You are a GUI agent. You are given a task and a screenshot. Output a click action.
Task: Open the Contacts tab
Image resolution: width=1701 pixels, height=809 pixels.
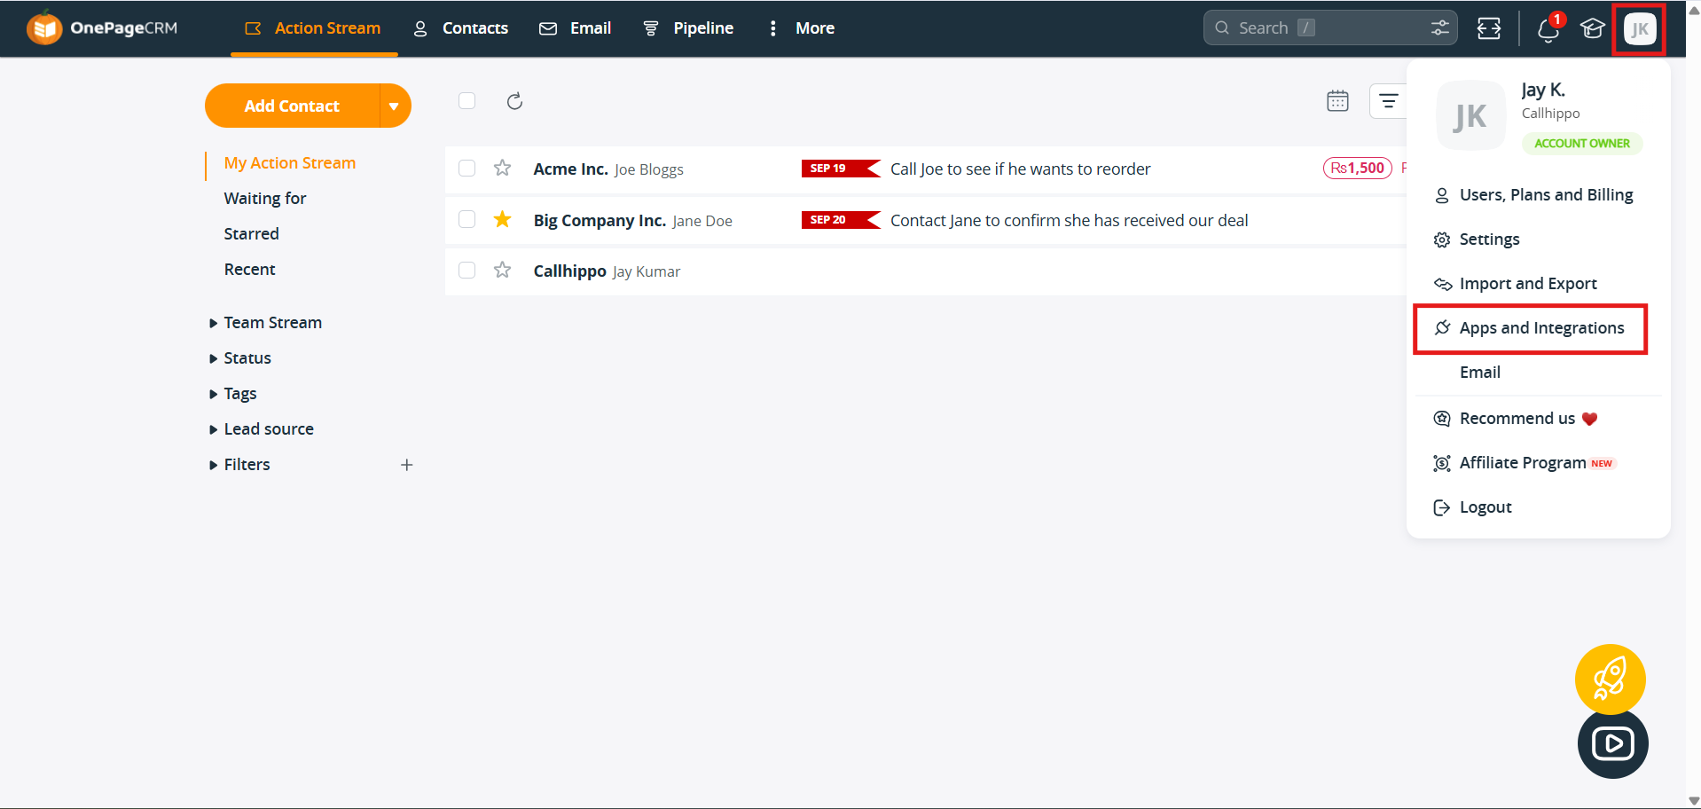point(460,28)
